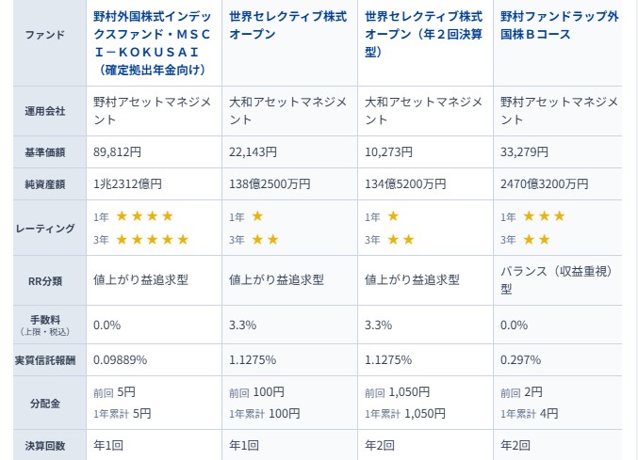Click the 89,812円 base price cell

pos(117,151)
